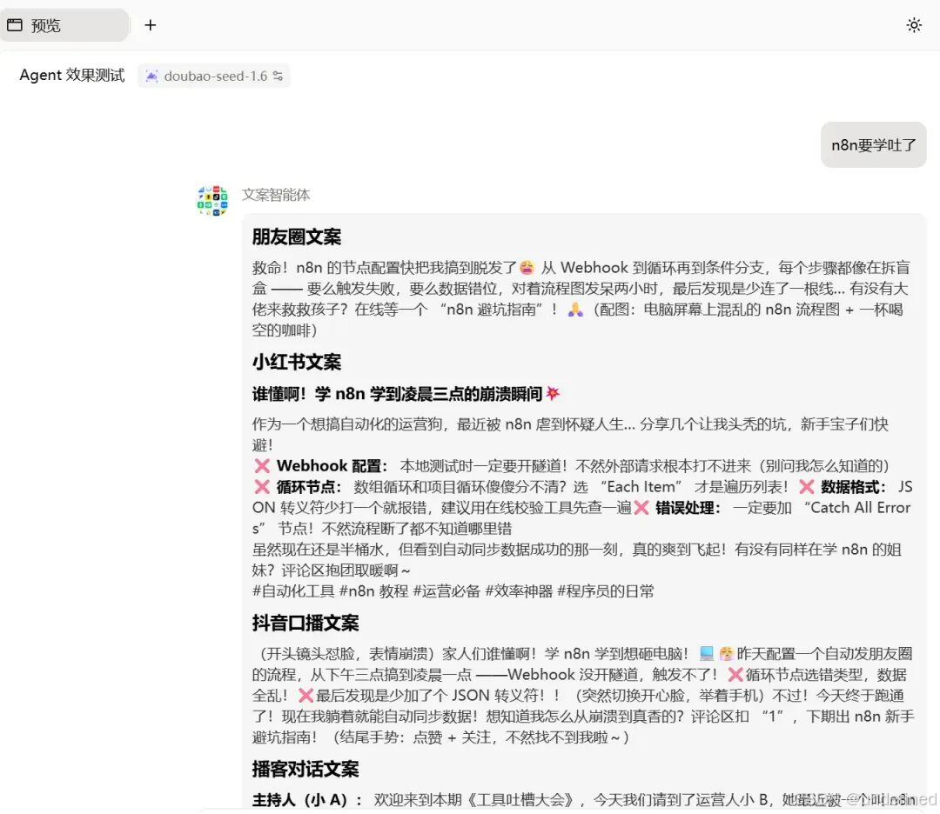Click the Agent 效果测试 title

pyautogui.click(x=72, y=76)
